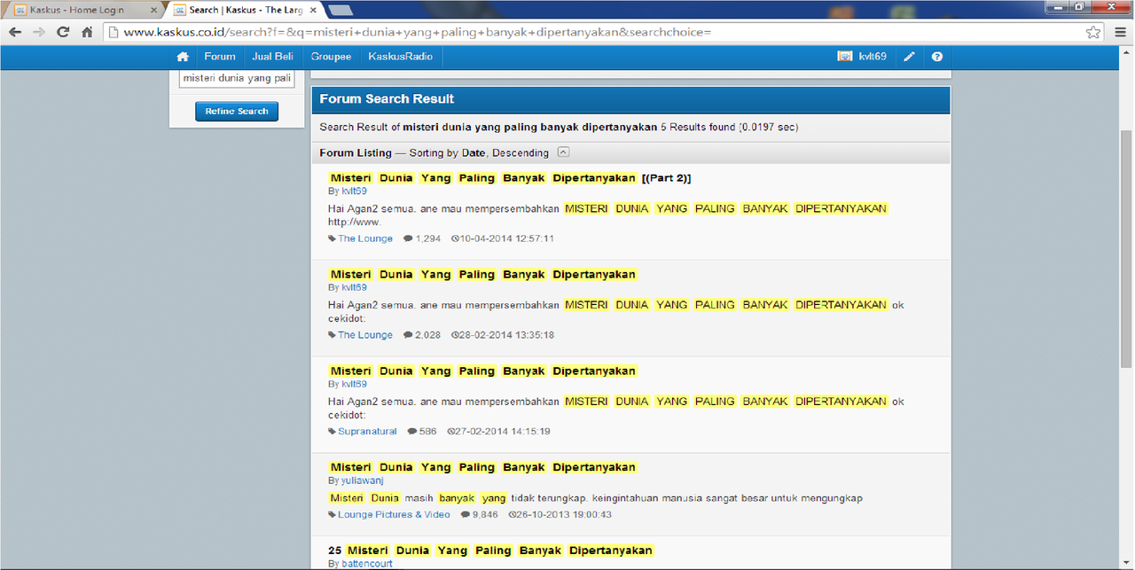Image resolution: width=1135 pixels, height=570 pixels.
Task: Open author battencourt profile
Action: click(366, 564)
